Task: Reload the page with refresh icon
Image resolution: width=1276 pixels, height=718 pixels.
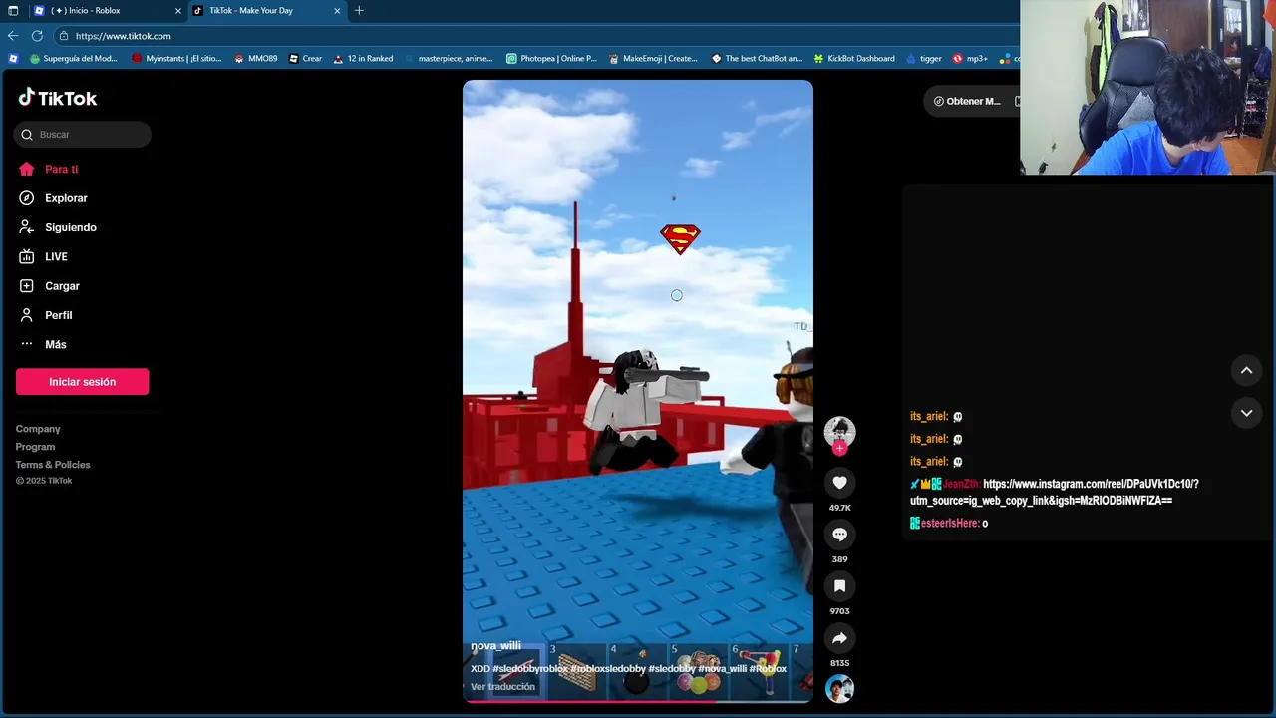Action: pyautogui.click(x=37, y=36)
